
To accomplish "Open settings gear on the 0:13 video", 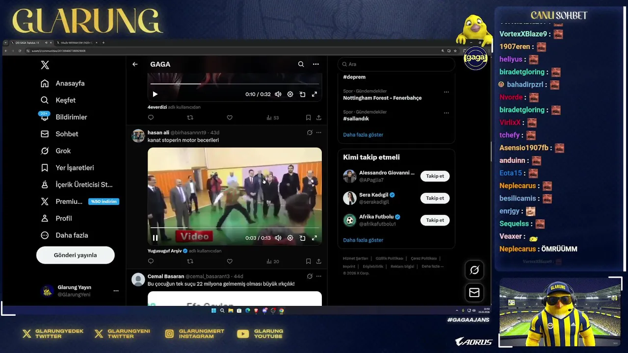I will [290, 238].
